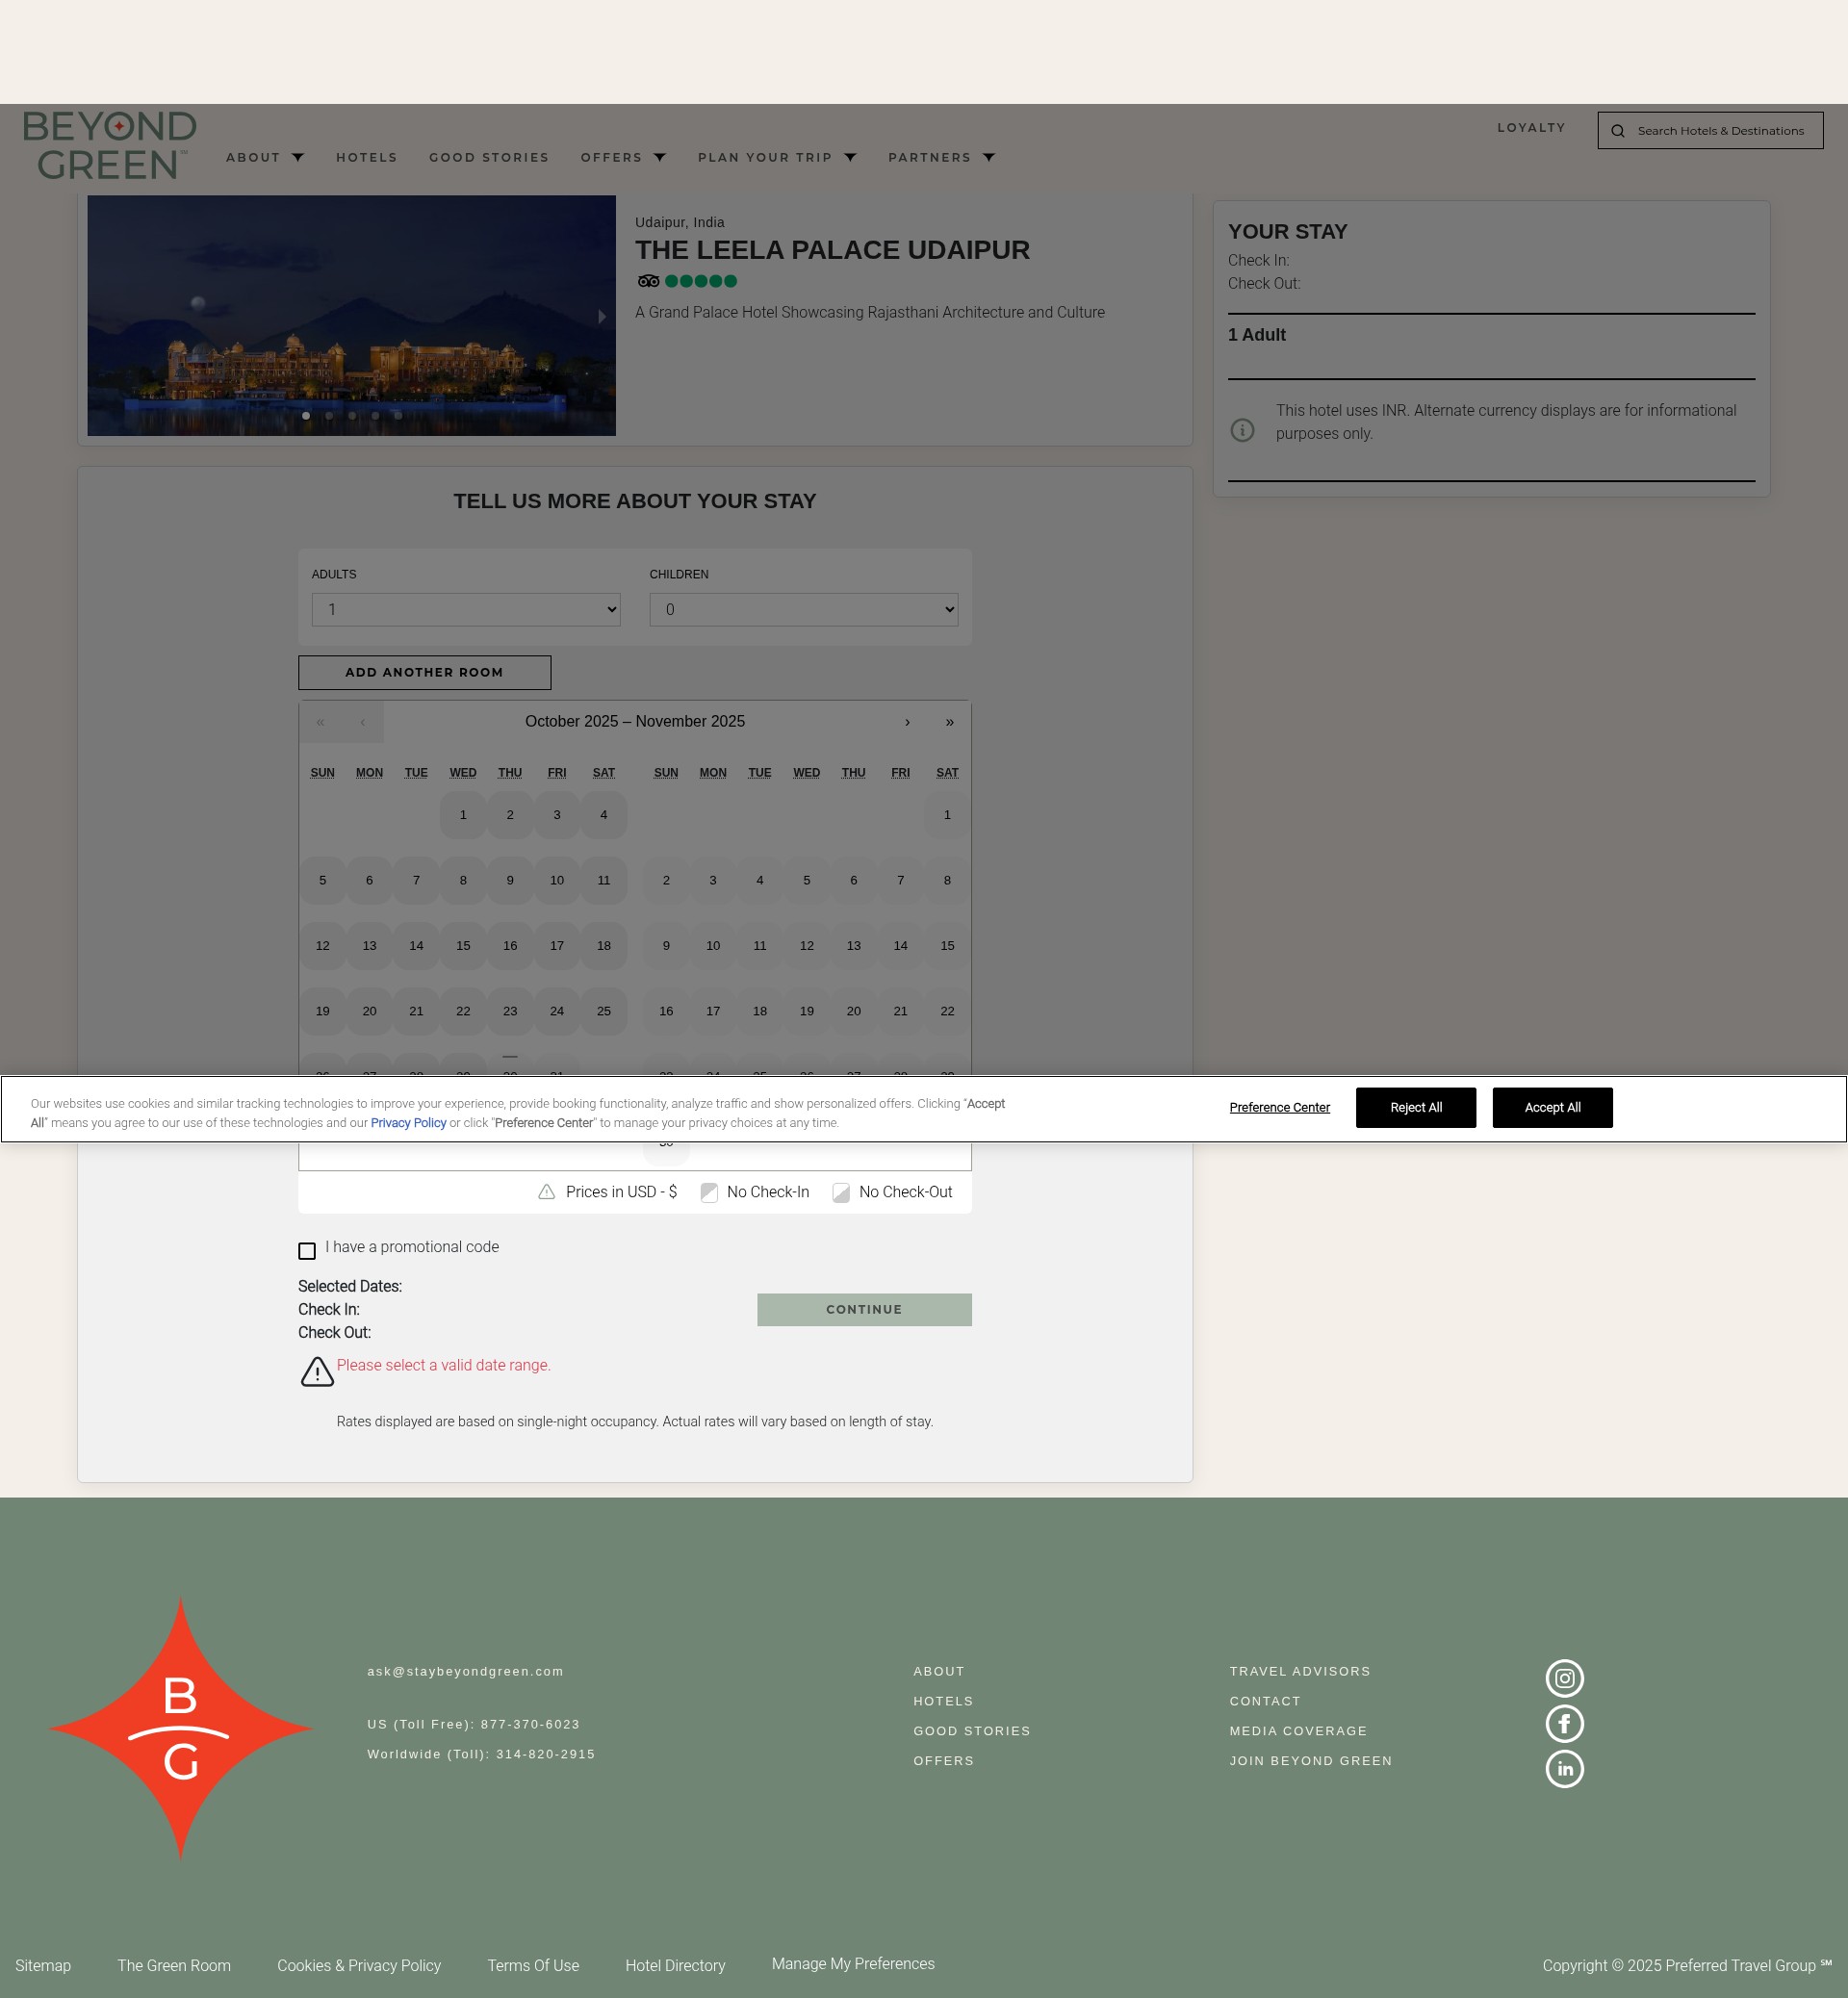
Task: Click the red BG star logo in footer
Action: tap(180, 1728)
